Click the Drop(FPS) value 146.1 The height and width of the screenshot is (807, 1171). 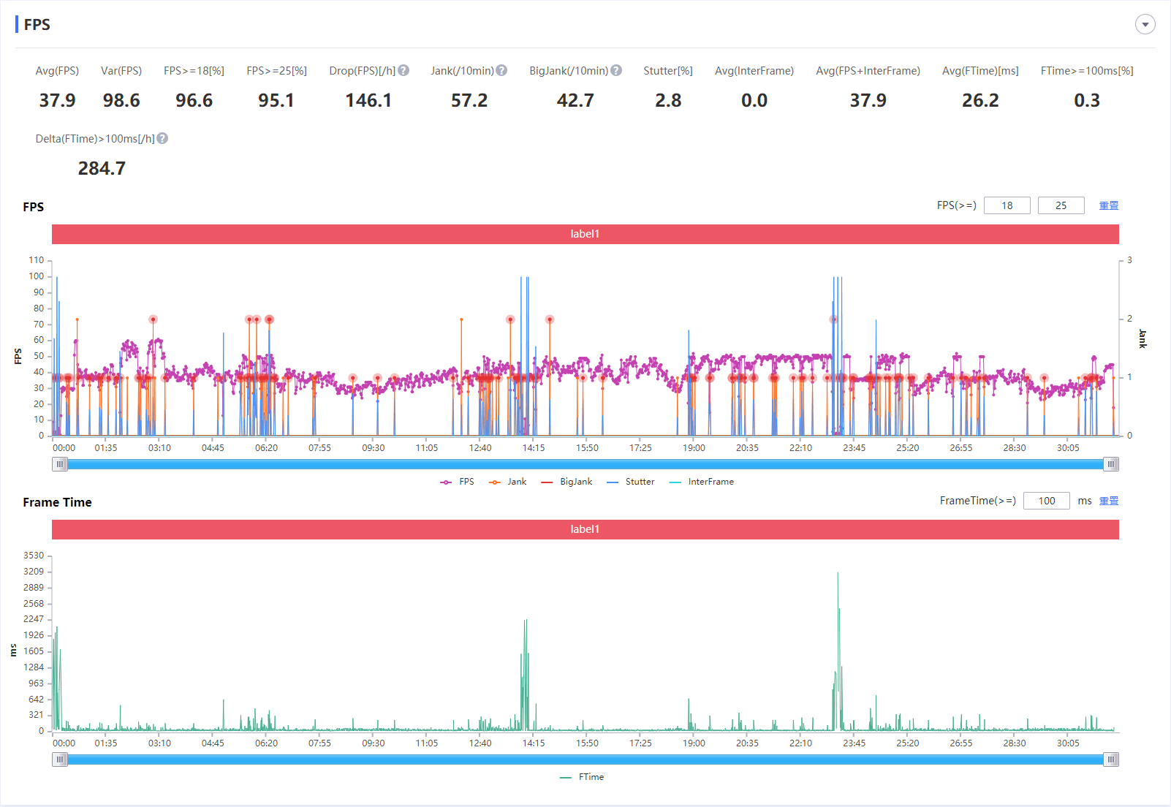pyautogui.click(x=368, y=100)
